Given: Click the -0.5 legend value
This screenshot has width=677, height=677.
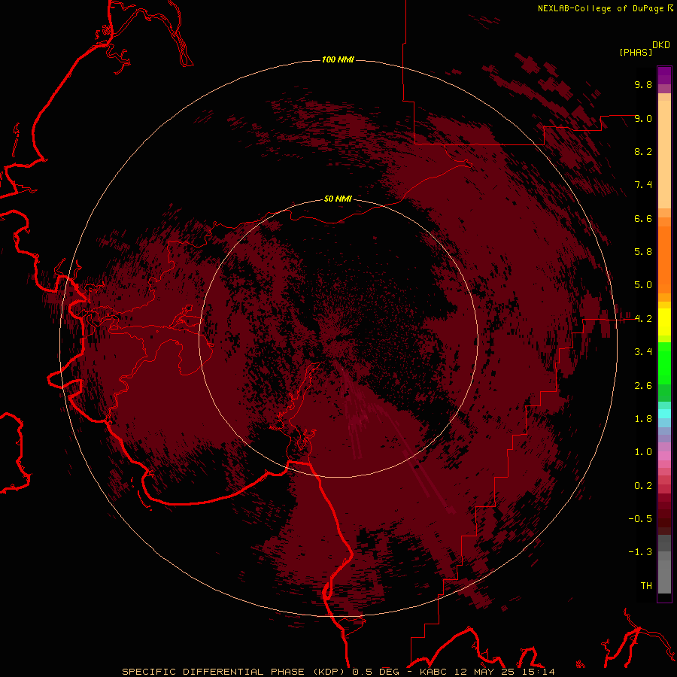Looking at the screenshot, I should 640,519.
